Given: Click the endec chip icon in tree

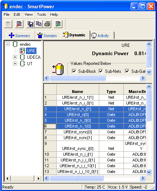Looking at the screenshot, I should (15, 44).
